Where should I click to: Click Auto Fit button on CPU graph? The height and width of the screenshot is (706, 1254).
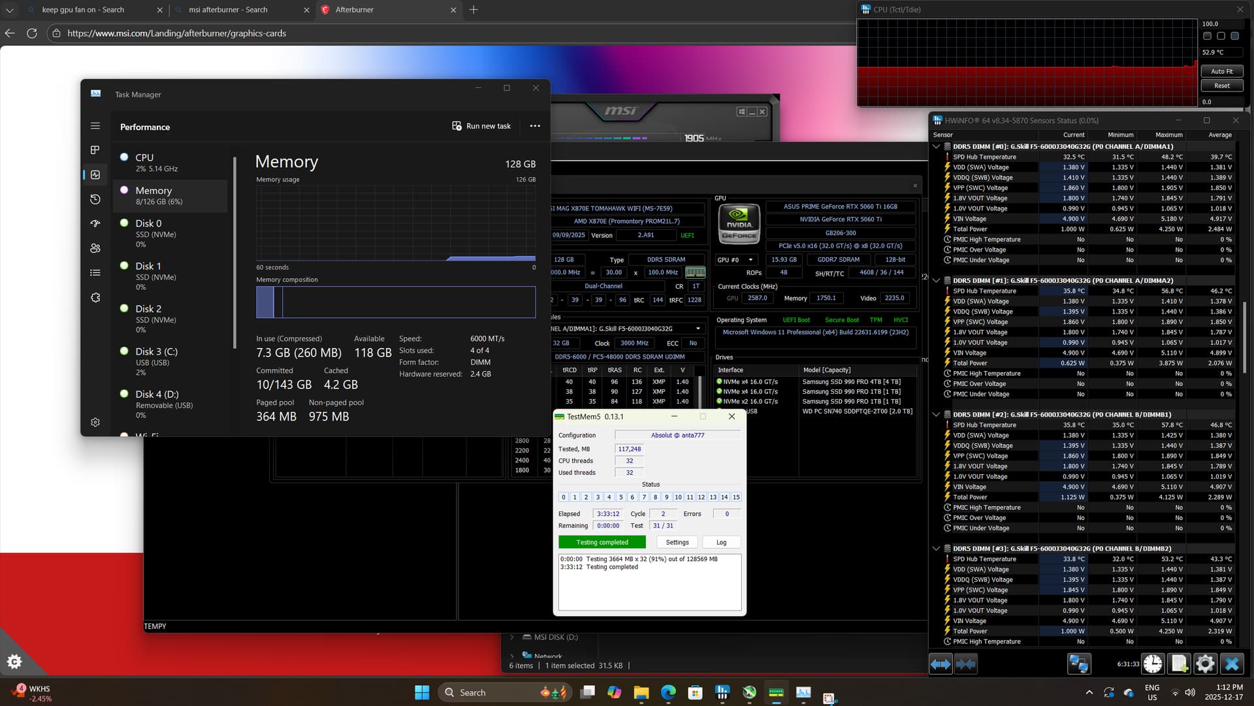coord(1221,71)
